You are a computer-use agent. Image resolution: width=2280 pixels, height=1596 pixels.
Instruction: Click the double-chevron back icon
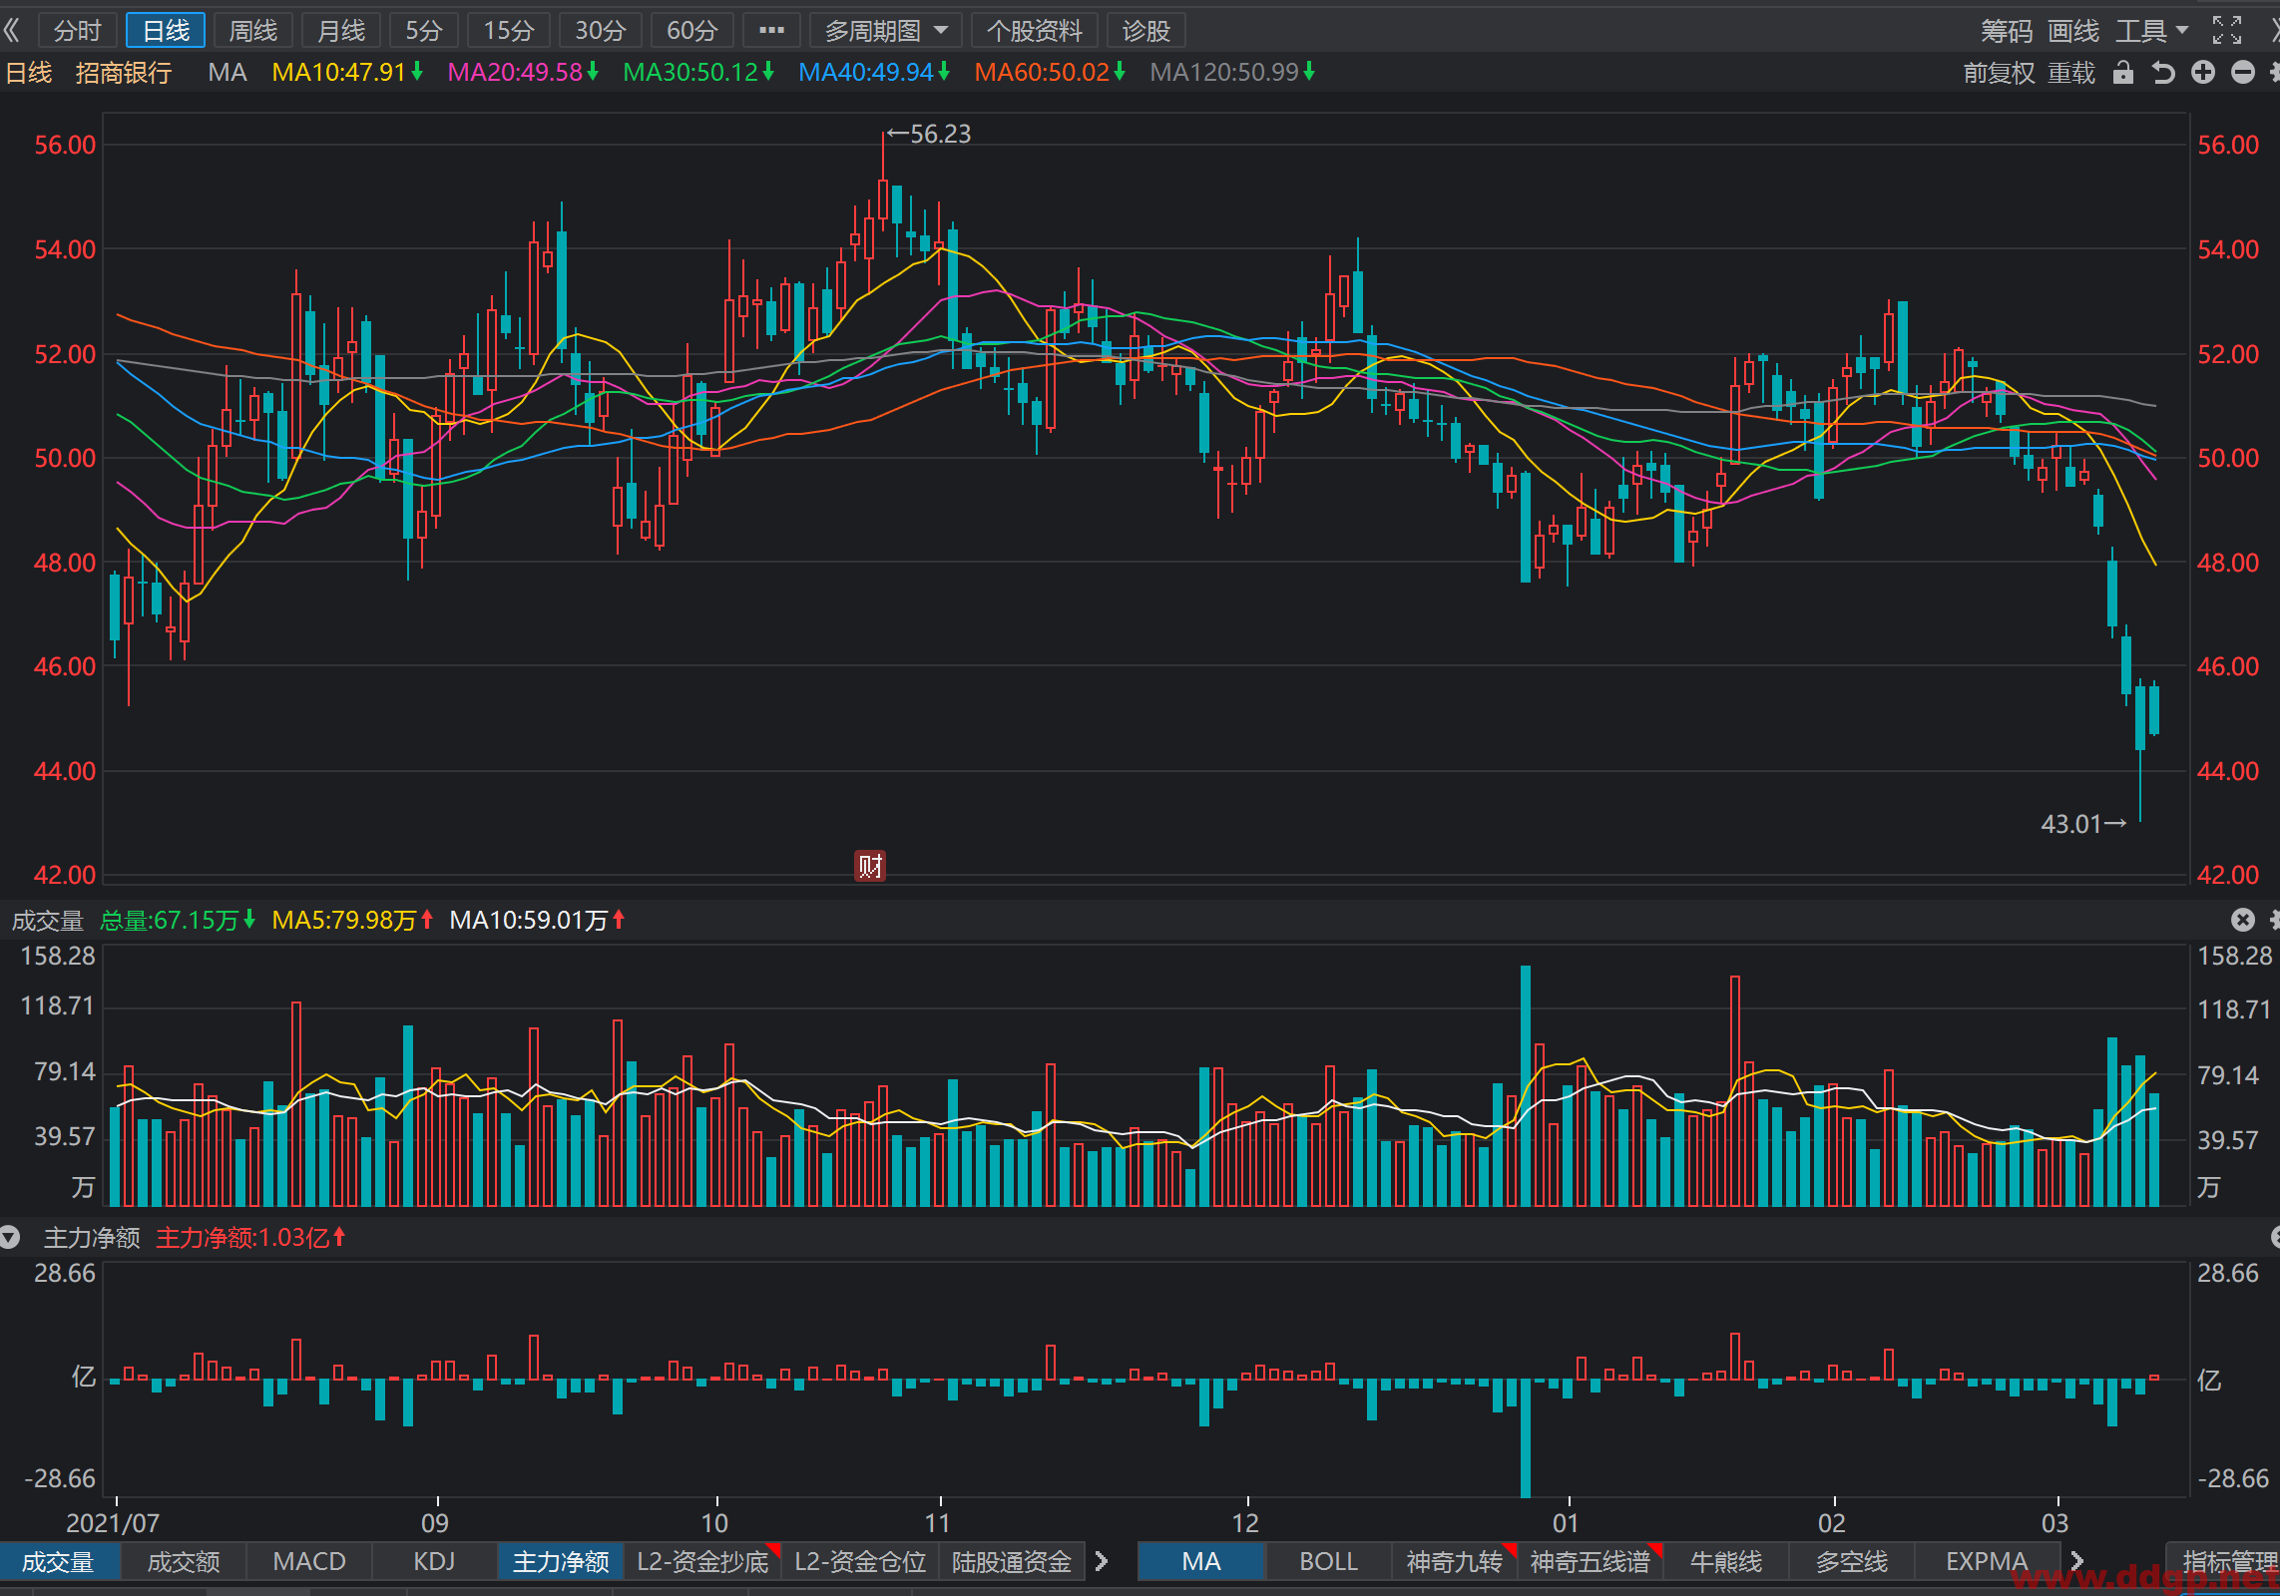click(12, 31)
